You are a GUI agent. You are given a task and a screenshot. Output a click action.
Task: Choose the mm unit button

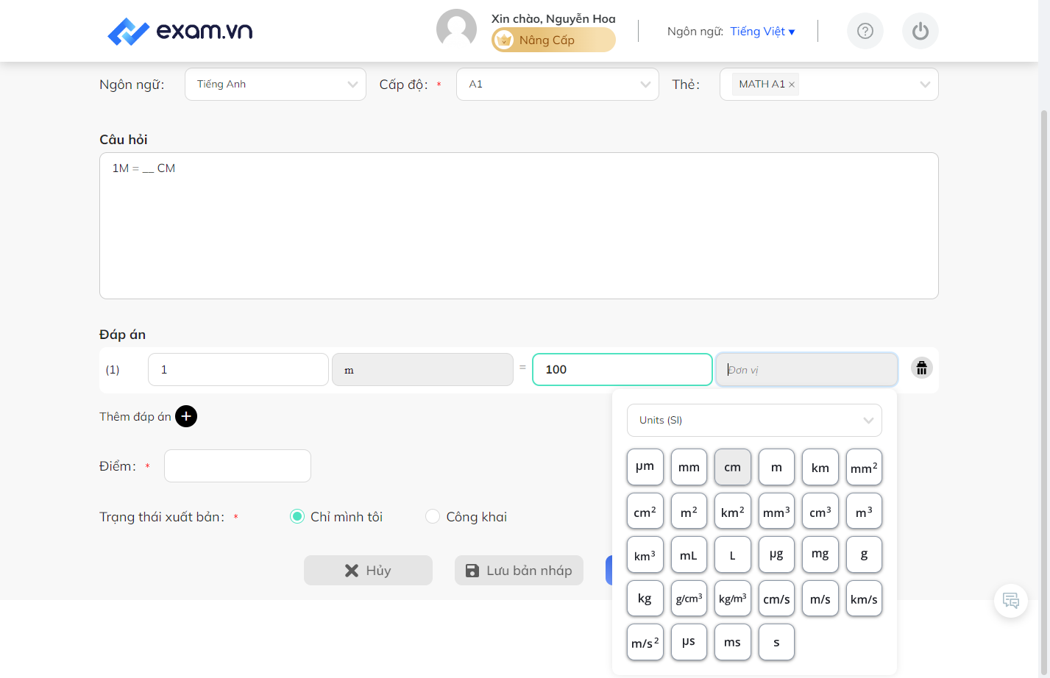[x=689, y=467]
